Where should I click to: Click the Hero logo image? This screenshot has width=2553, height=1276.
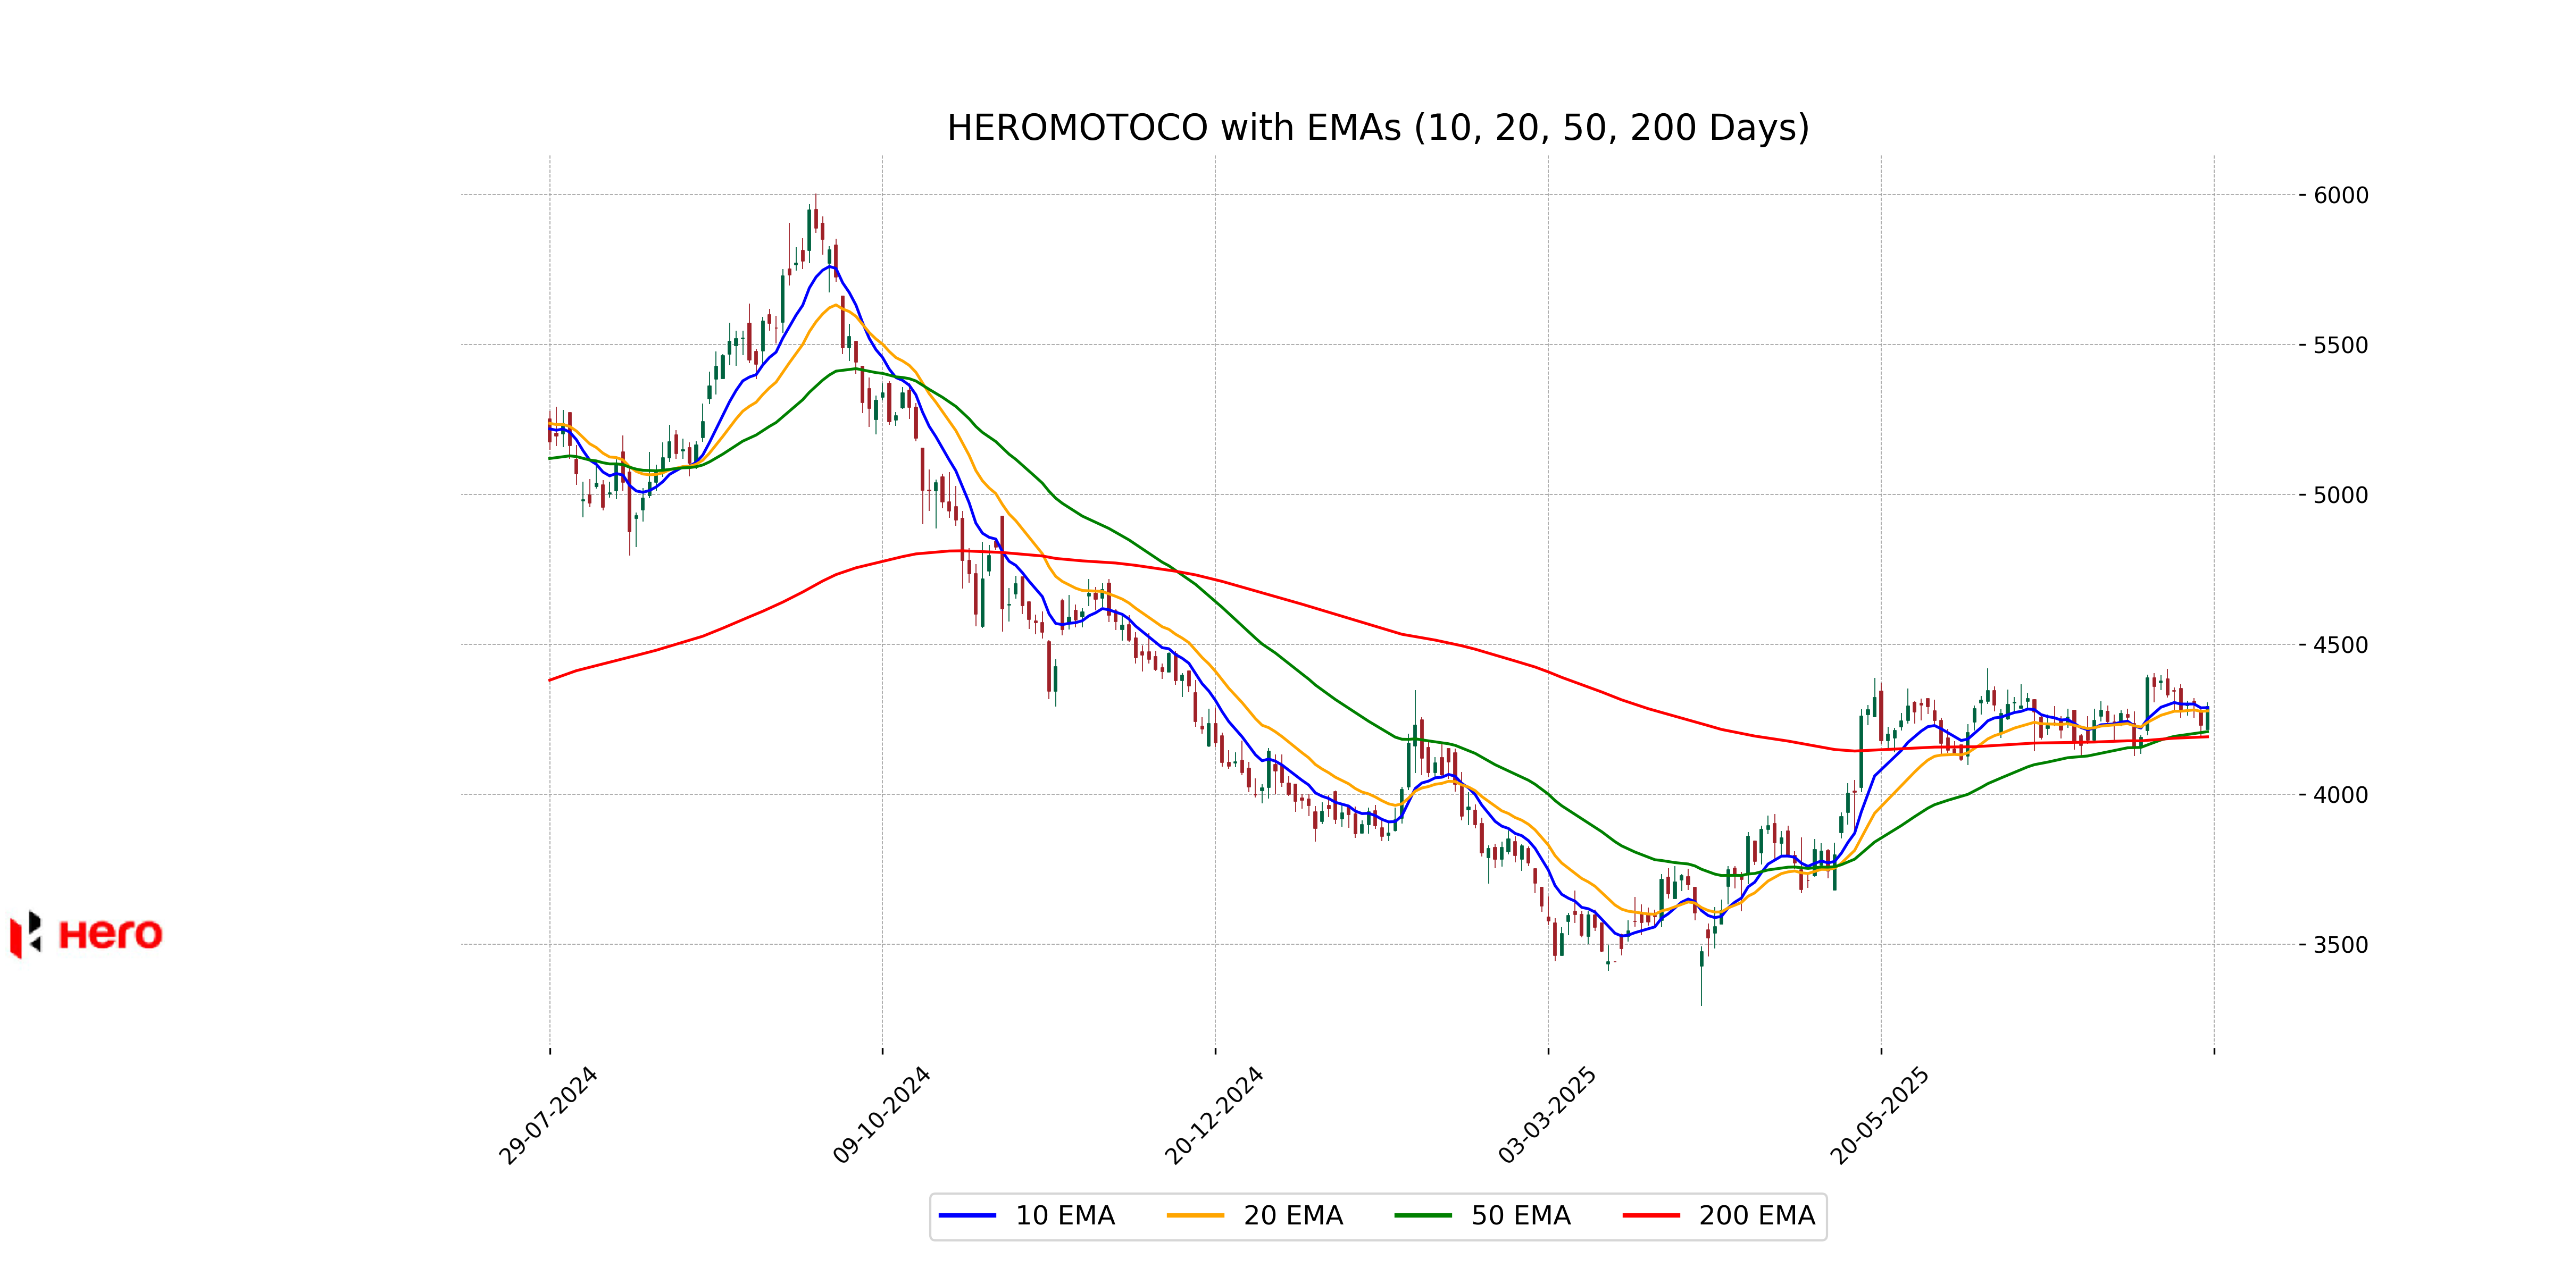[87, 934]
